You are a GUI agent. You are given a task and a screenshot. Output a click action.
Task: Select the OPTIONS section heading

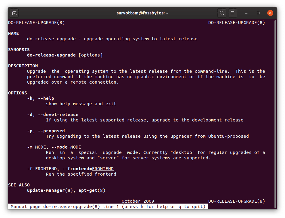click(17, 93)
